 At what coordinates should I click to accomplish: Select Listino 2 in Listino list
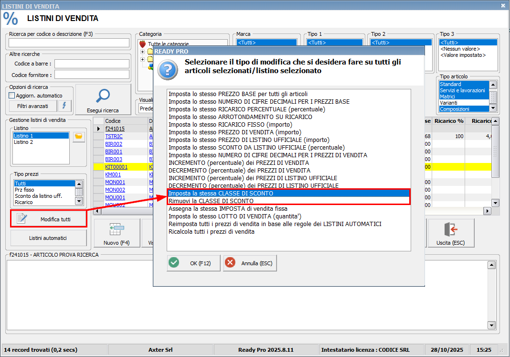(41, 142)
